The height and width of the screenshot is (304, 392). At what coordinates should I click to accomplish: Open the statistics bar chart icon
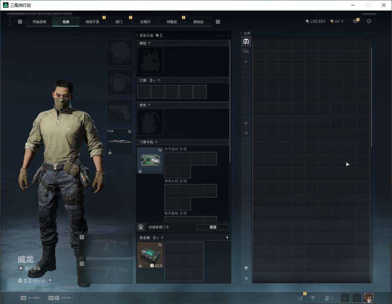coord(300,298)
